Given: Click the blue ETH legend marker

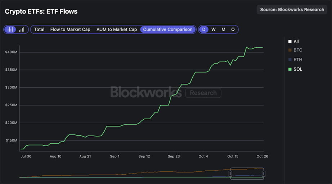Looking at the screenshot, I should [x=290, y=60].
